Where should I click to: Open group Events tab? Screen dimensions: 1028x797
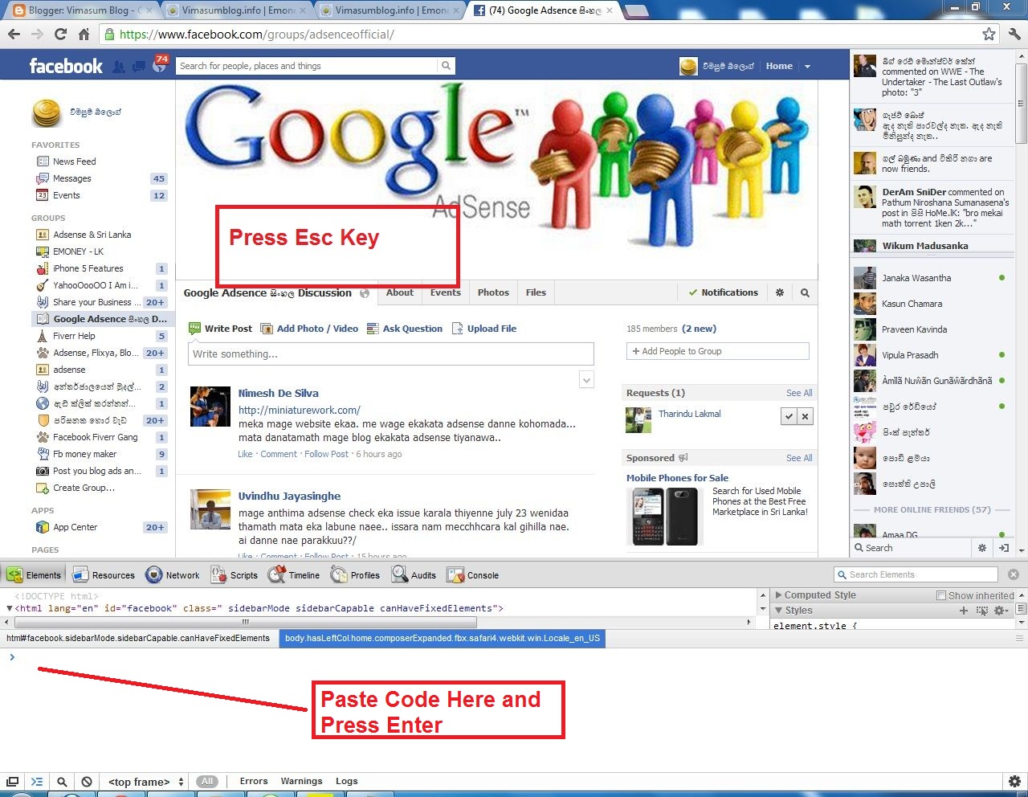[x=446, y=292]
